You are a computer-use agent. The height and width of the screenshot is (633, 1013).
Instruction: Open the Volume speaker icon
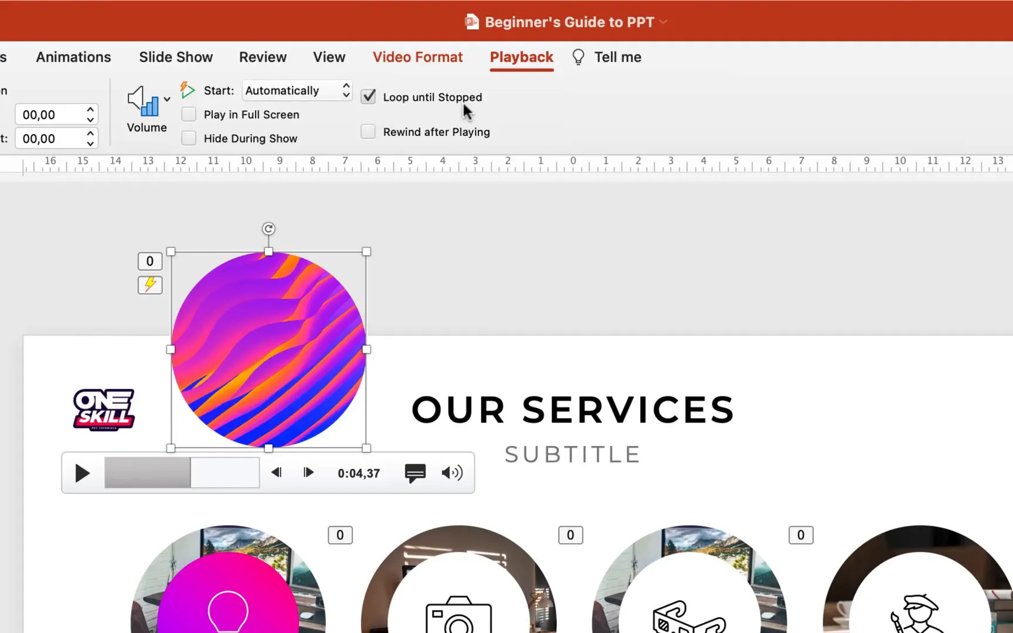(142, 101)
